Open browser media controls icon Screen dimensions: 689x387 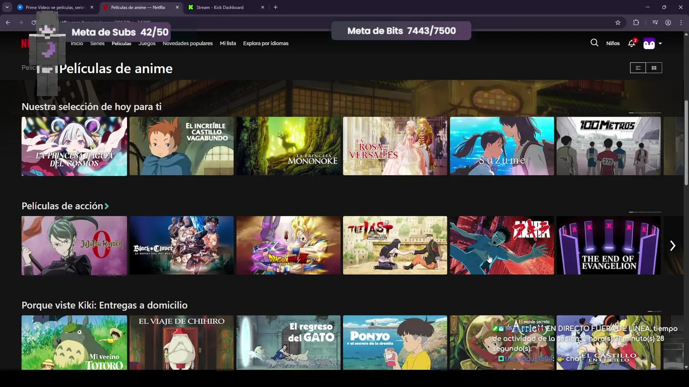655,23
